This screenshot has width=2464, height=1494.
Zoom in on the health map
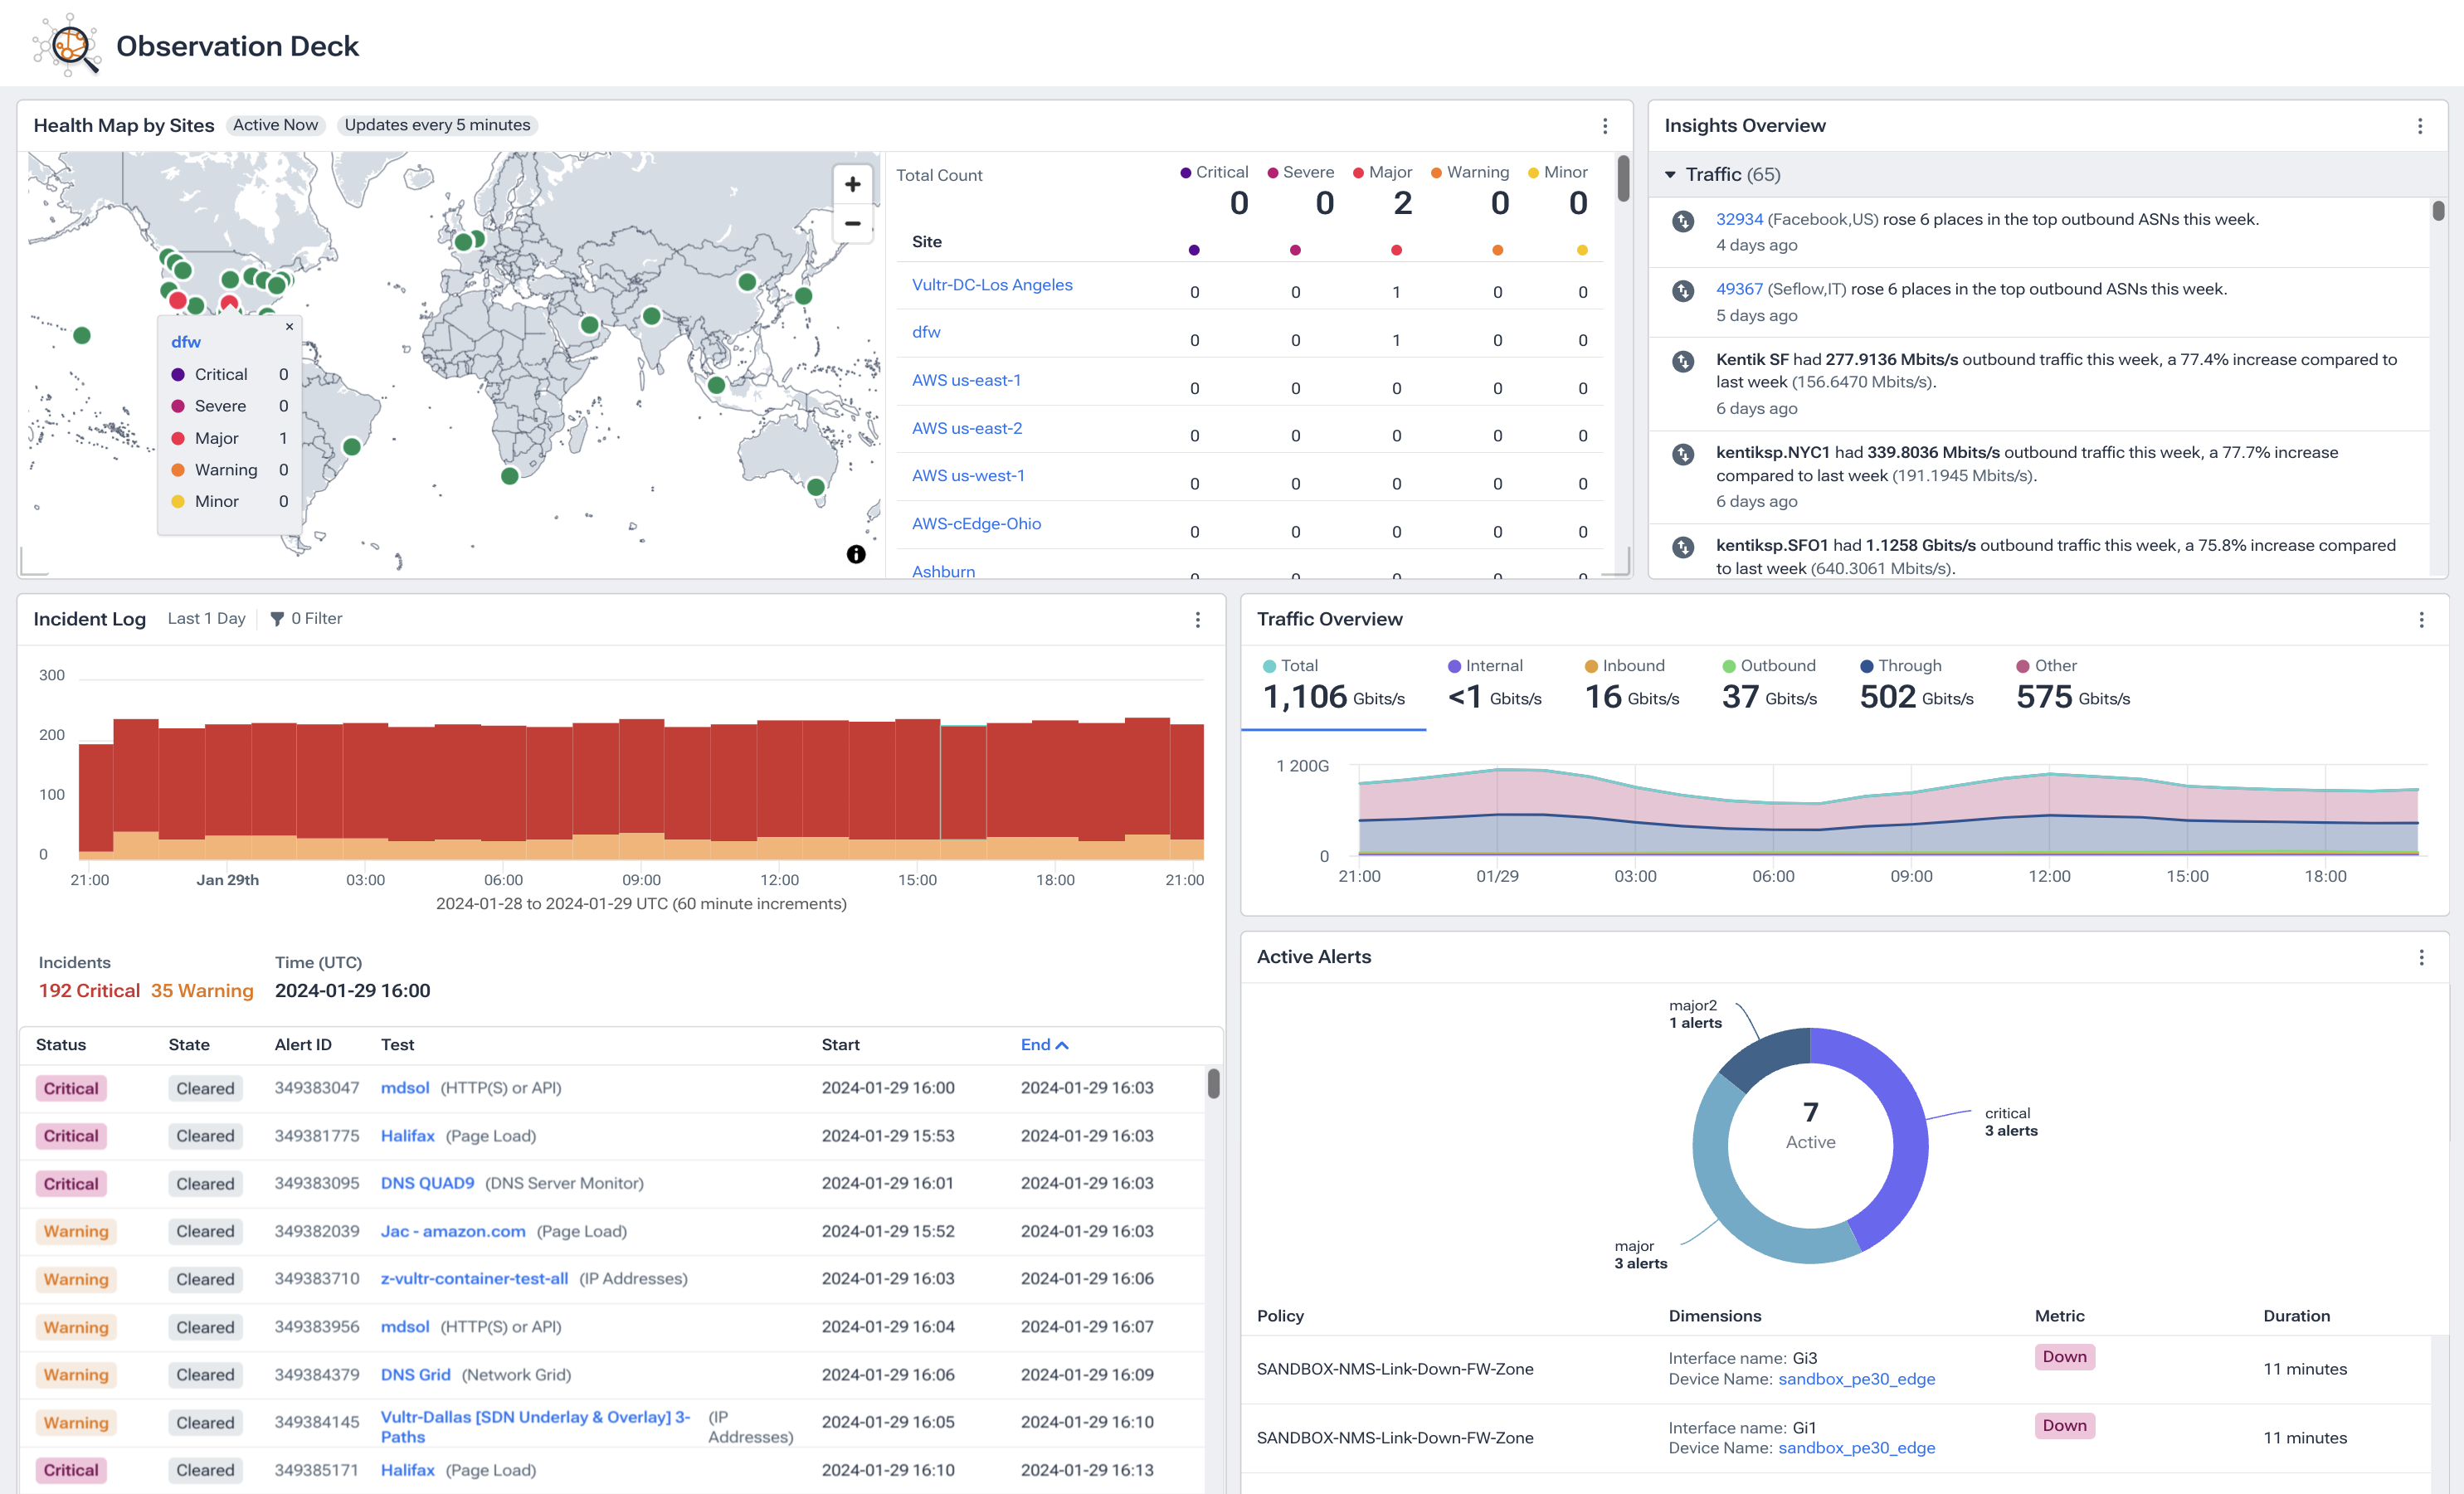853,183
